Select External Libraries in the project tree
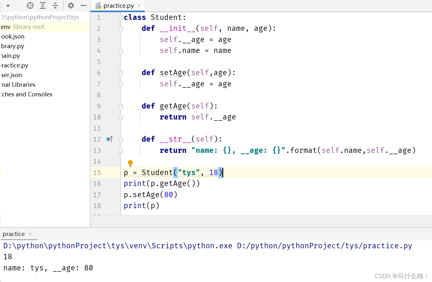The width and height of the screenshot is (432, 282). tap(18, 84)
